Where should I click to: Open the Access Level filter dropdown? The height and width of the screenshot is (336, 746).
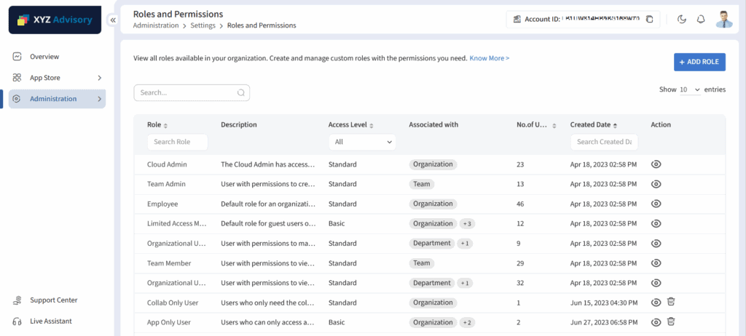pos(362,143)
